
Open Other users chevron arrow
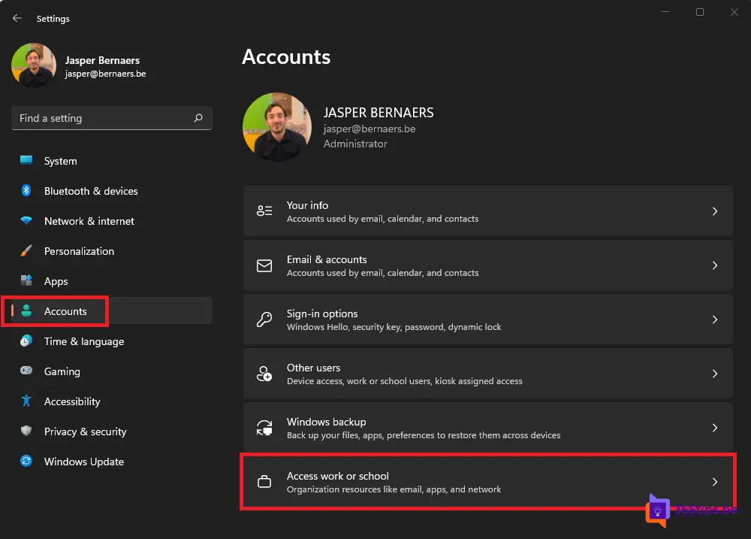click(715, 374)
